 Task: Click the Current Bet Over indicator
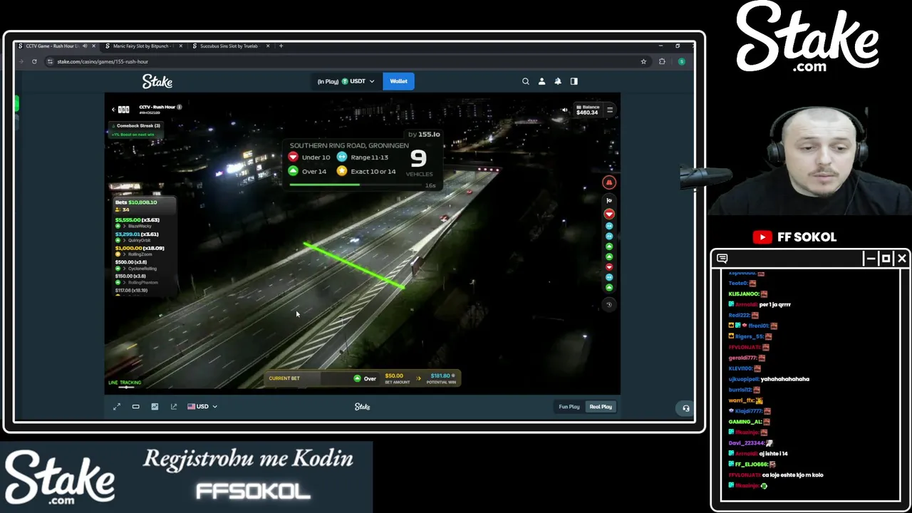[365, 378]
